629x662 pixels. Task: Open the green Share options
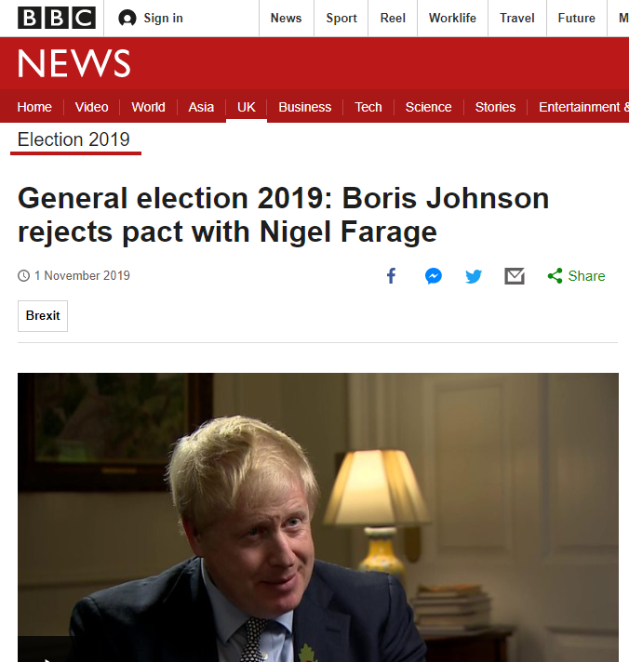[577, 276]
